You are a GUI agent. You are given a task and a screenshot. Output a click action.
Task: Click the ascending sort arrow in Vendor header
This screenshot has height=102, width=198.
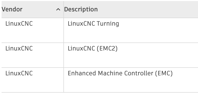[x=58, y=9]
